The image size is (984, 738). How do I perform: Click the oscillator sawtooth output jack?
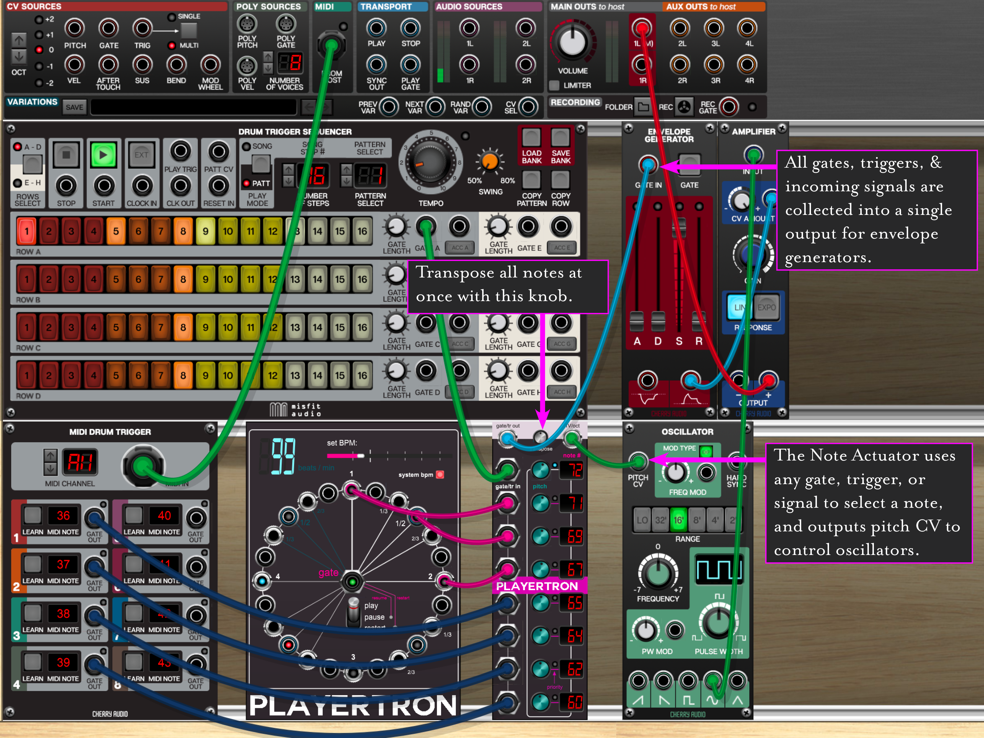pos(638,681)
